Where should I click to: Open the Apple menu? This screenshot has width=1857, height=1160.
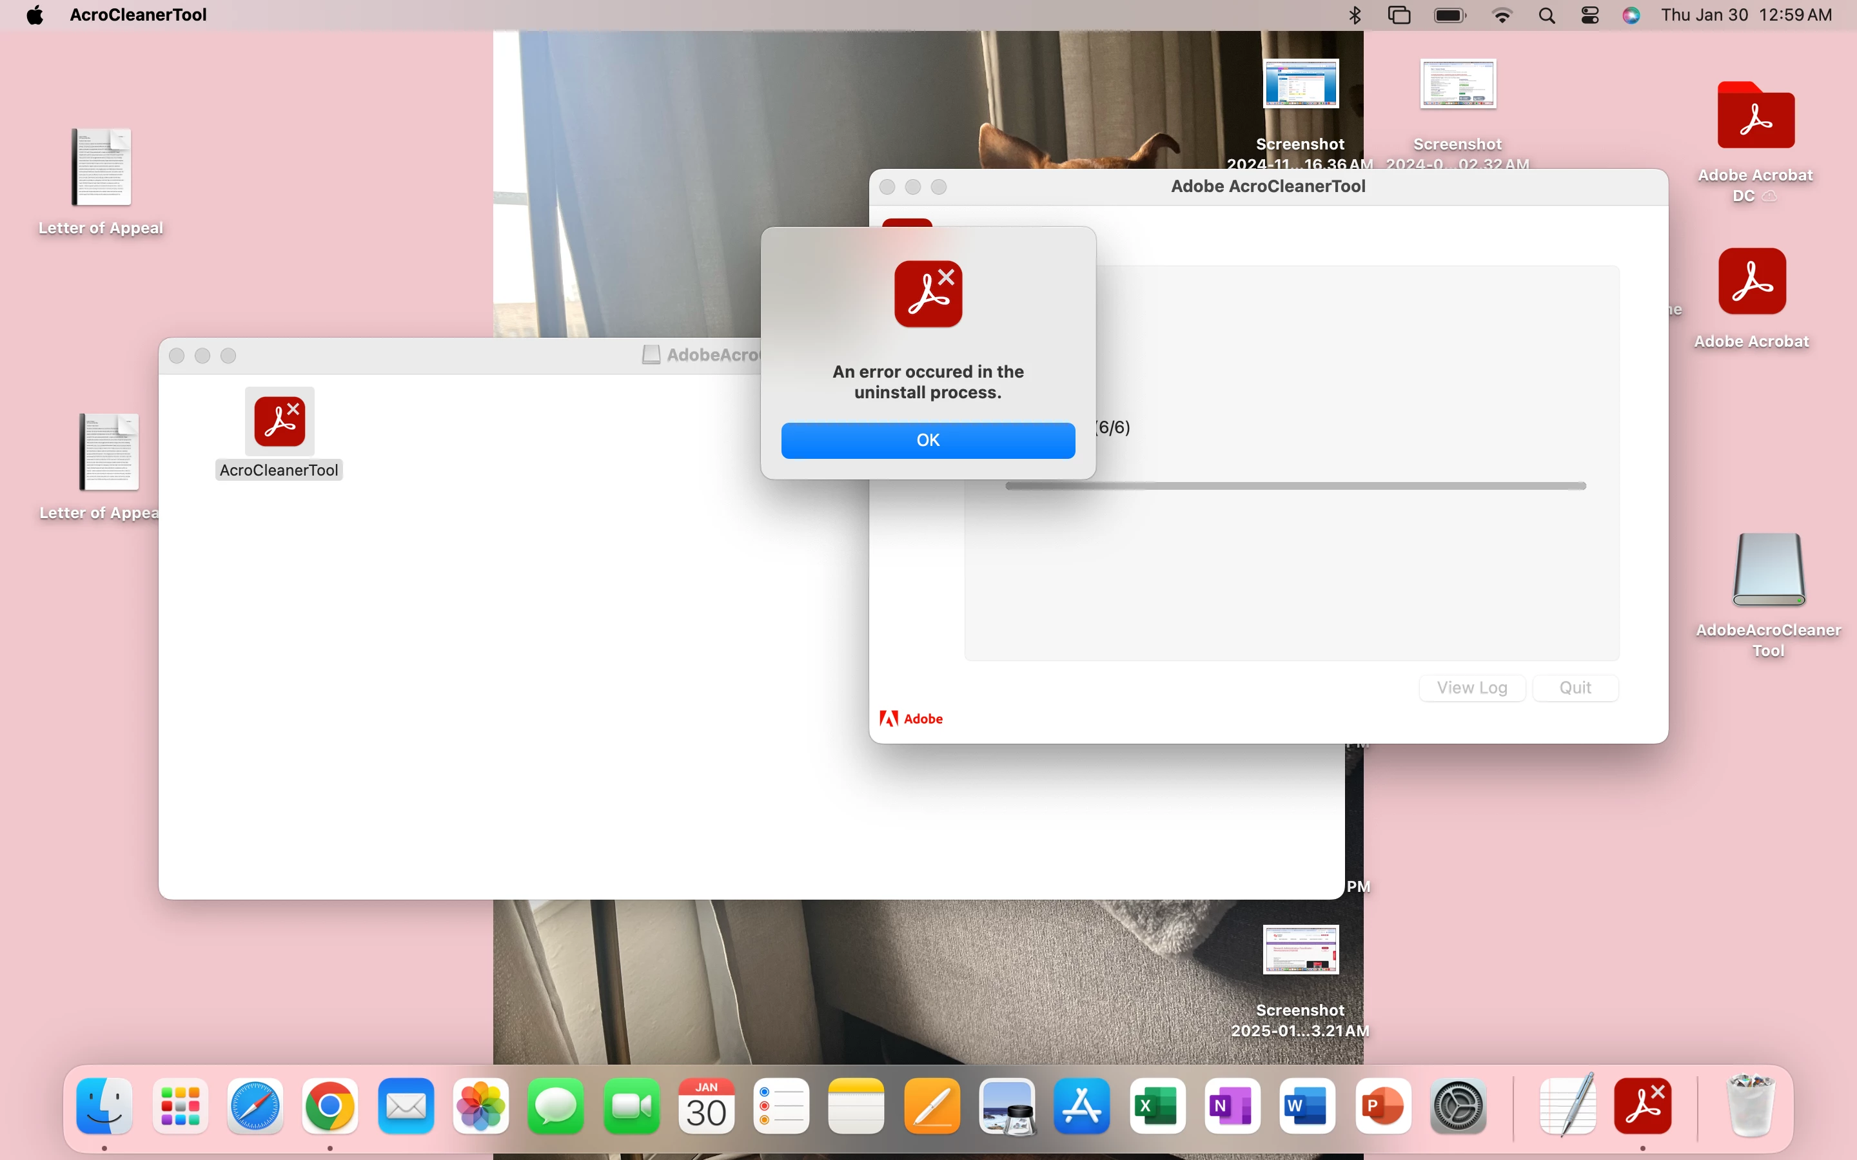pyautogui.click(x=35, y=15)
